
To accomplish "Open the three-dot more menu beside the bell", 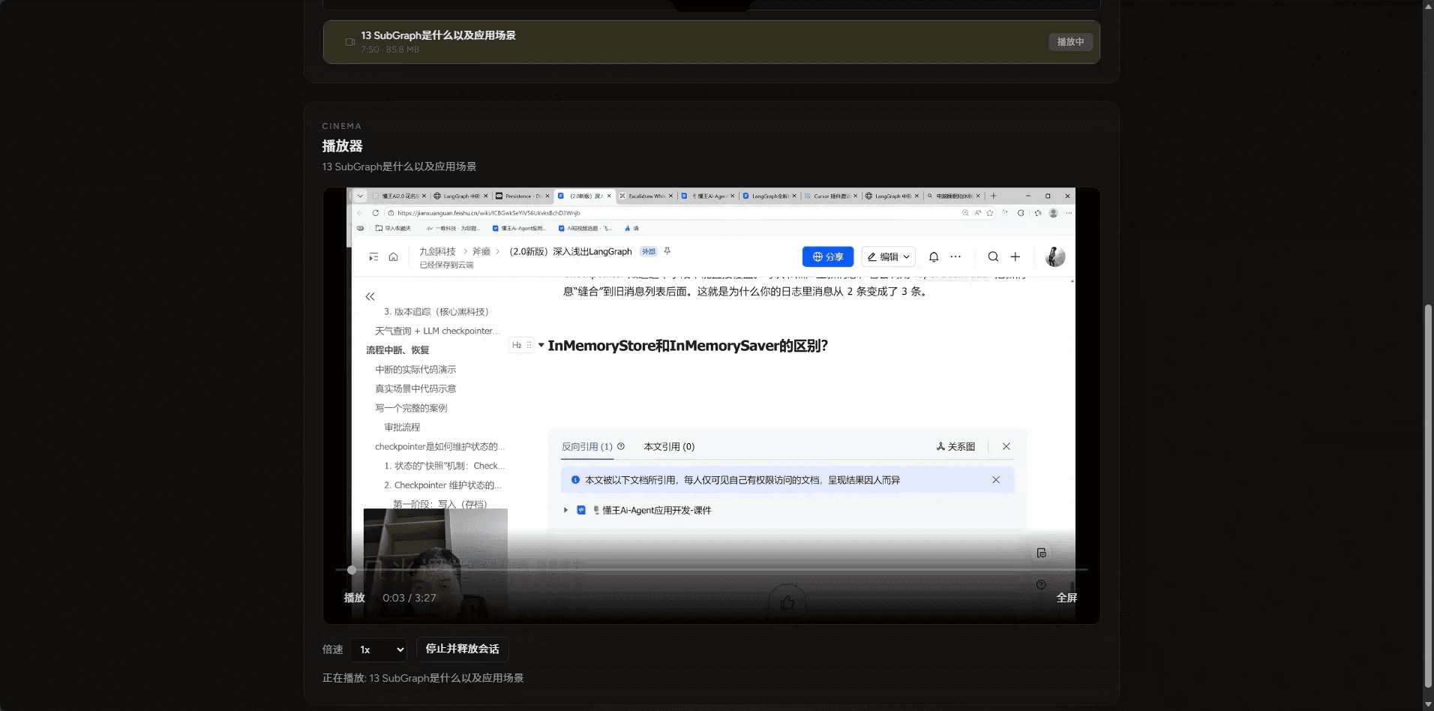I will (x=955, y=256).
